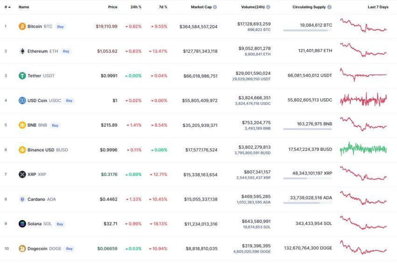The height and width of the screenshot is (263, 397).
Task: Click the Bitcoin orange coin icon
Action: pyautogui.click(x=22, y=26)
